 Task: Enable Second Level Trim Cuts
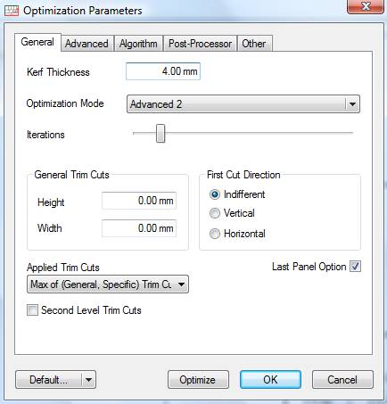pos(32,310)
